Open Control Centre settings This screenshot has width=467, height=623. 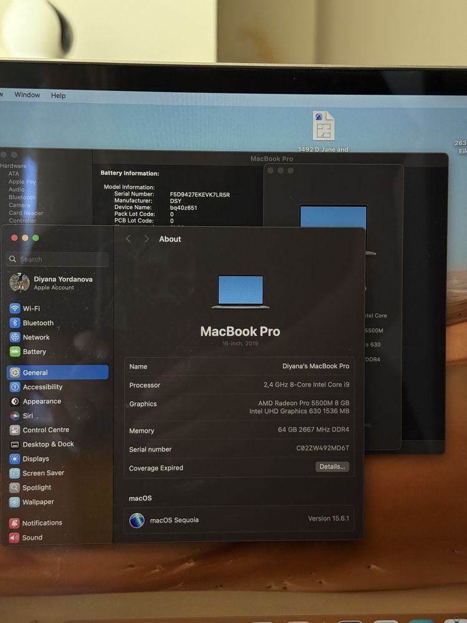point(39,430)
